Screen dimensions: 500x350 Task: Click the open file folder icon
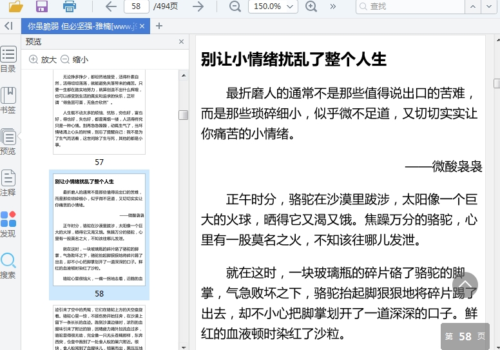15,7
